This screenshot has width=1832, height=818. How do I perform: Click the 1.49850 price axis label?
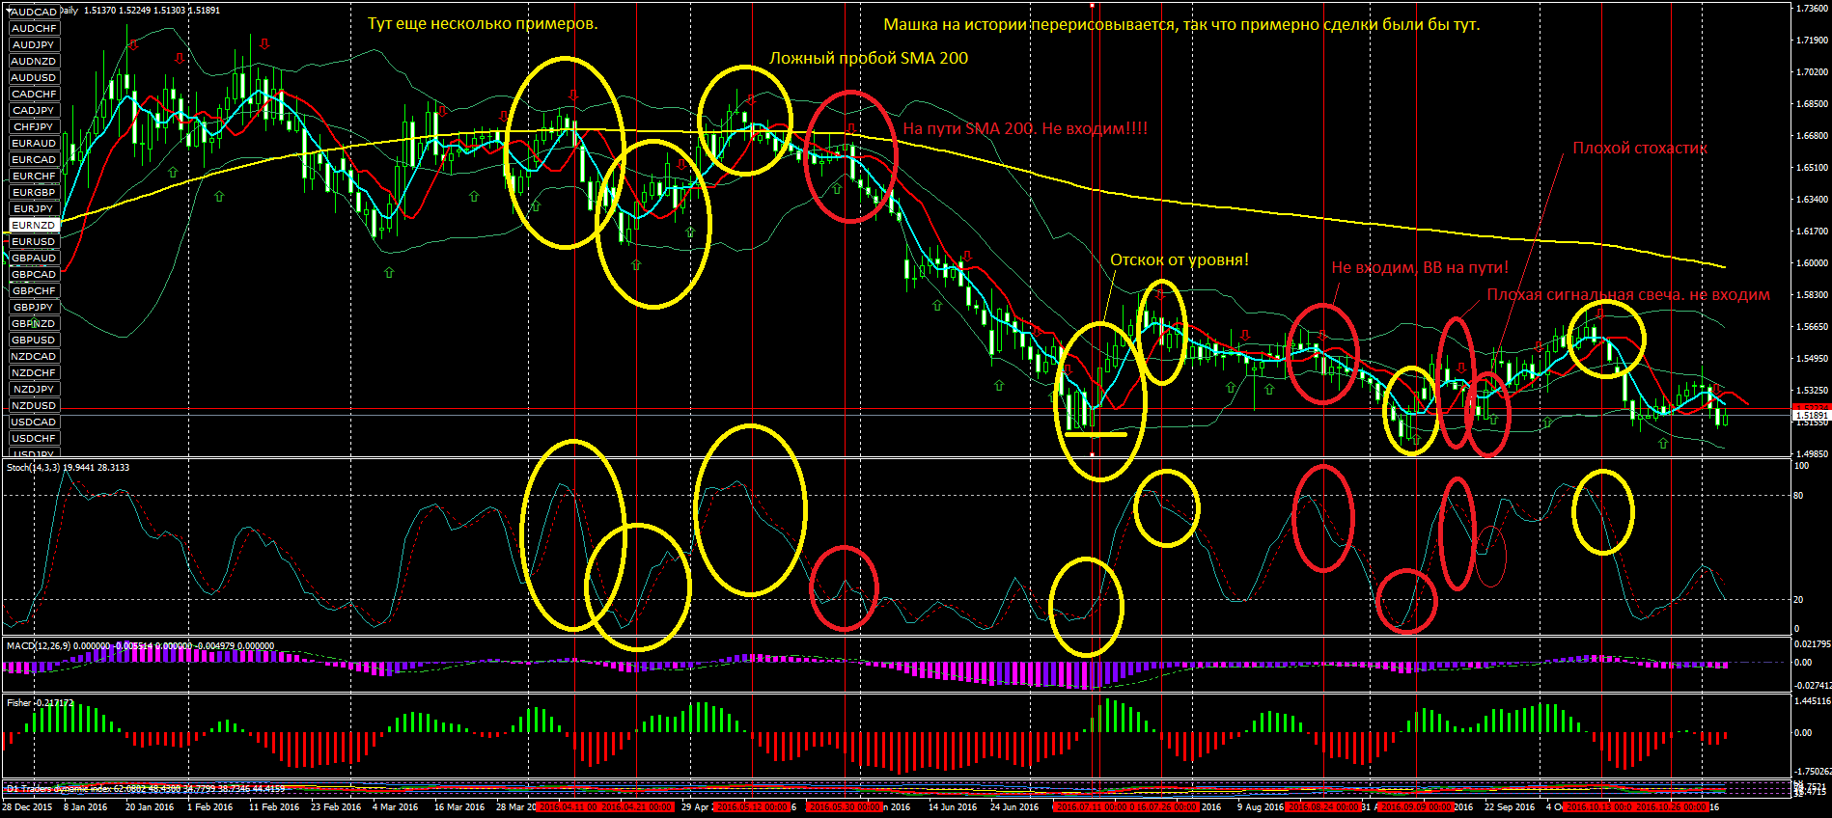(x=1812, y=453)
